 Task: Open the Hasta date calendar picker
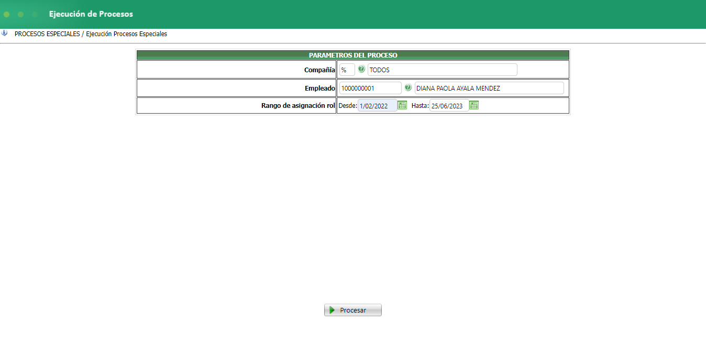coord(474,105)
